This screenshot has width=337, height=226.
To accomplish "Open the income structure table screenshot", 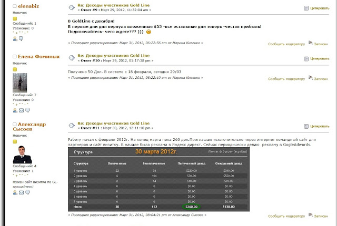I will pos(160,179).
